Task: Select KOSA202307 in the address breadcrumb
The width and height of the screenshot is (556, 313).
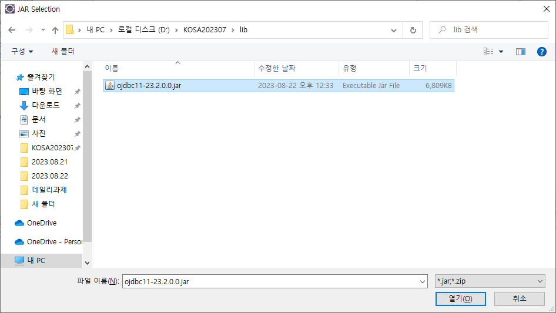Action: (205, 30)
